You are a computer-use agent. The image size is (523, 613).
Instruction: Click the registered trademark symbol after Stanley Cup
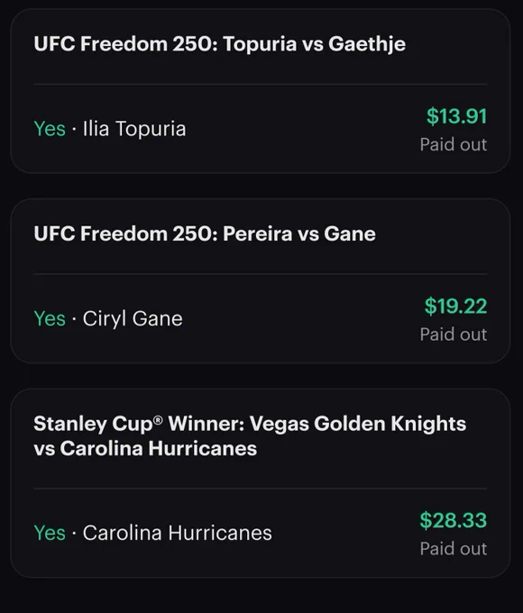coord(158,420)
